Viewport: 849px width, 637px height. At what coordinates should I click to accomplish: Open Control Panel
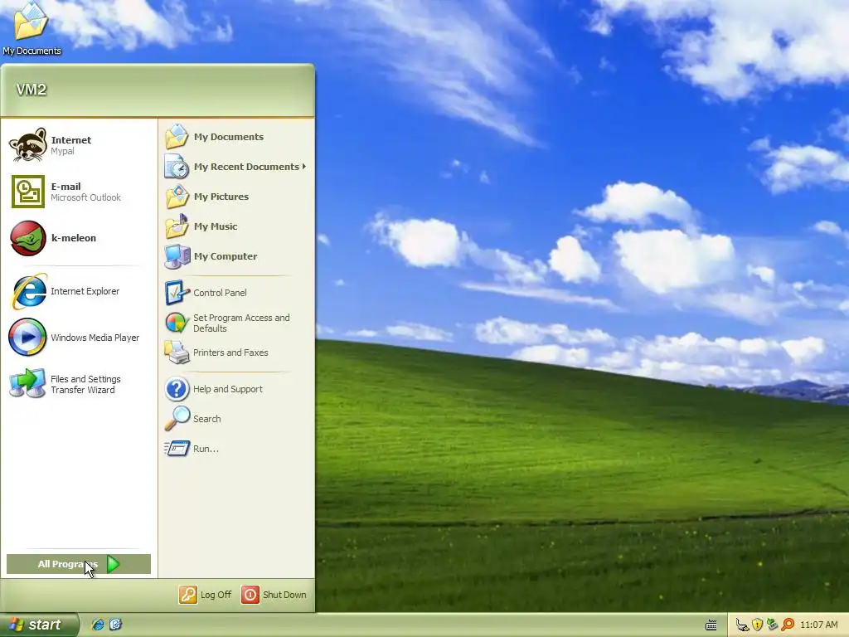pyautogui.click(x=235, y=293)
